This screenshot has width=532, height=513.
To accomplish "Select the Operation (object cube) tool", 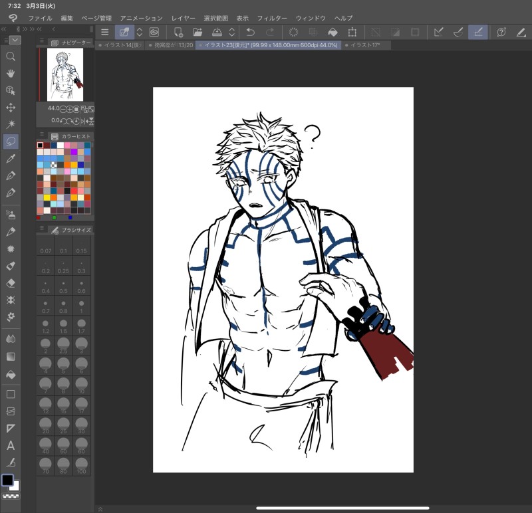I will (11, 90).
